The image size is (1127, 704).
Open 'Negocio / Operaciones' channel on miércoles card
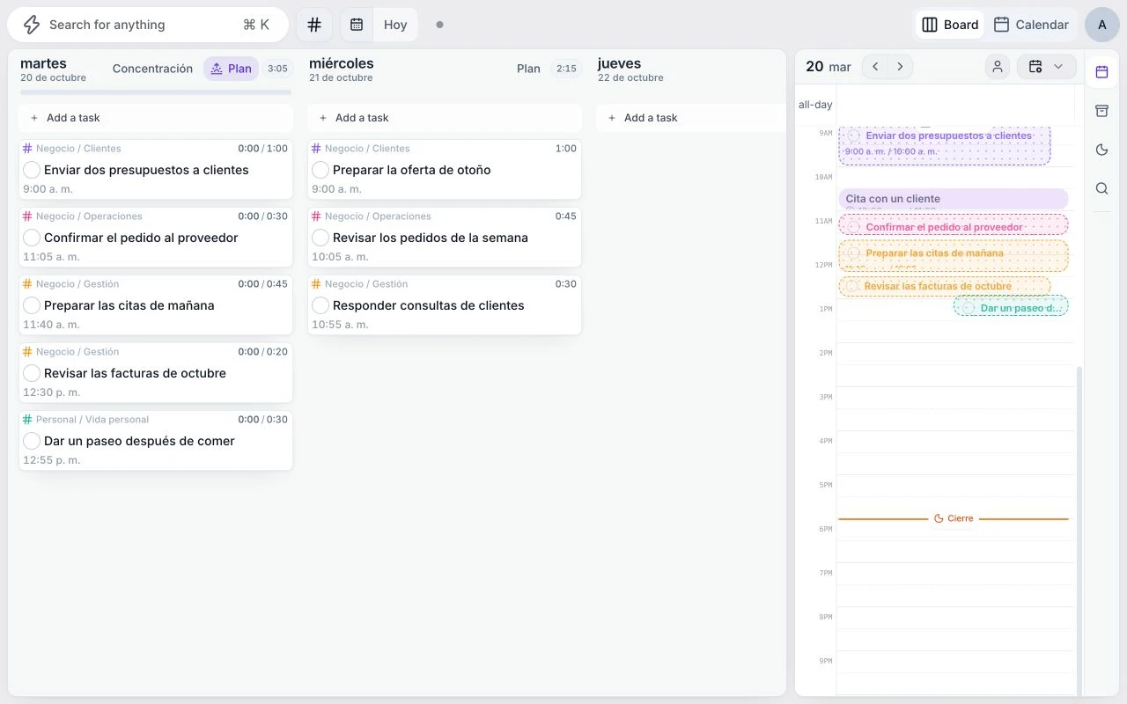point(372,216)
